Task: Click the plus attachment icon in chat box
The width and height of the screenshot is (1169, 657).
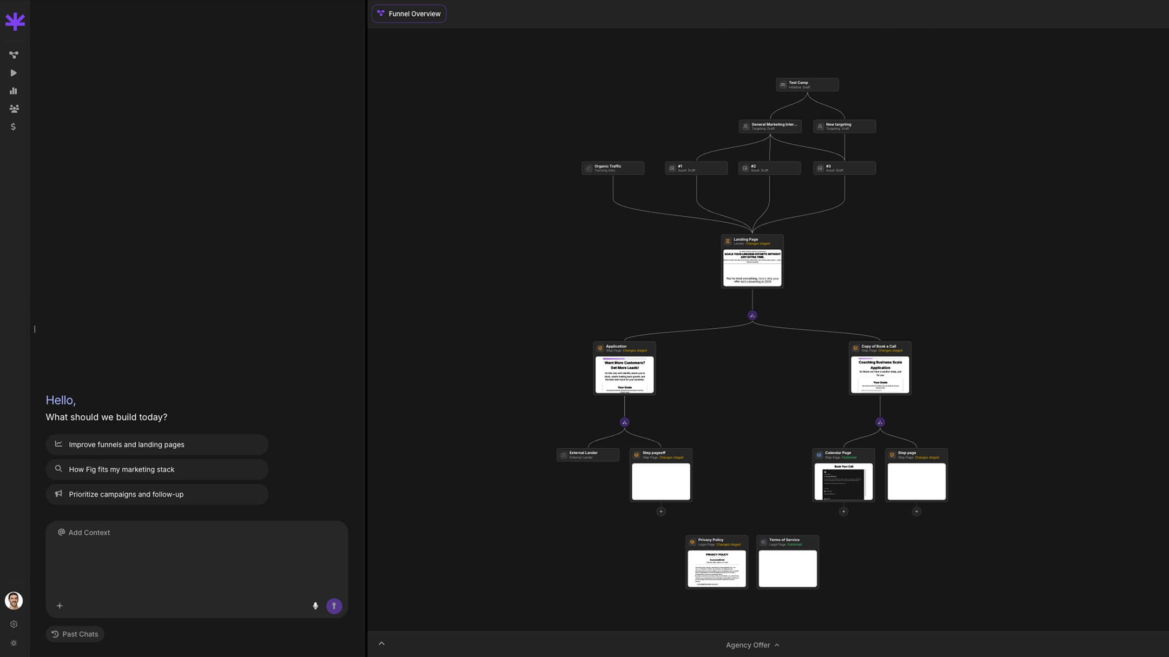Action: pos(60,606)
